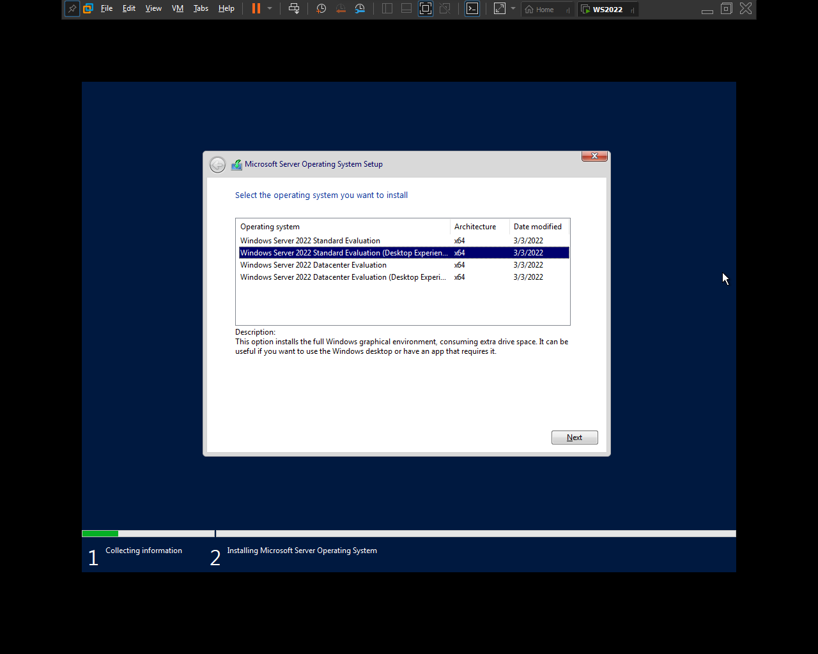
Task: Open the VM menu
Action: tap(178, 9)
